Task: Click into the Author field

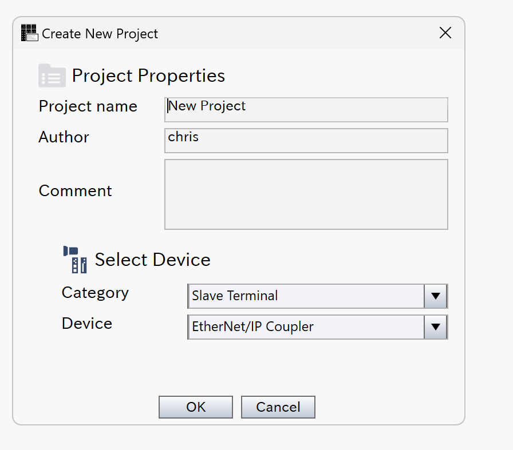Action: click(x=306, y=141)
